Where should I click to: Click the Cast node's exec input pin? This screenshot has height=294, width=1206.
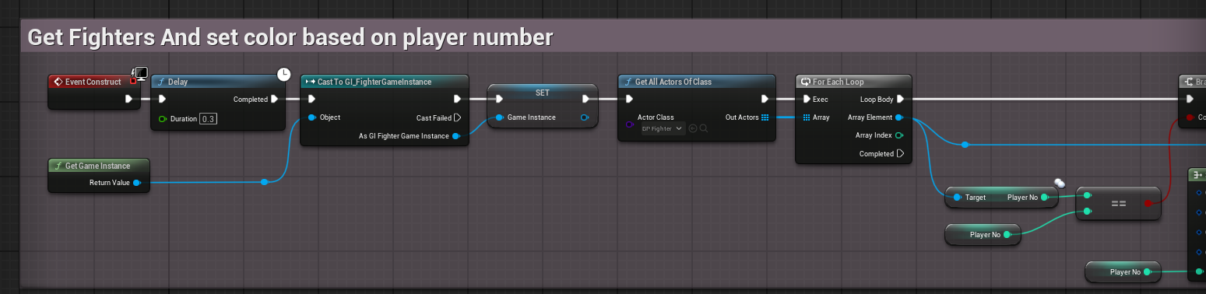tap(311, 99)
